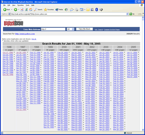Click the Research toolbar icon beside Bluetooth

[x=92, y=9]
